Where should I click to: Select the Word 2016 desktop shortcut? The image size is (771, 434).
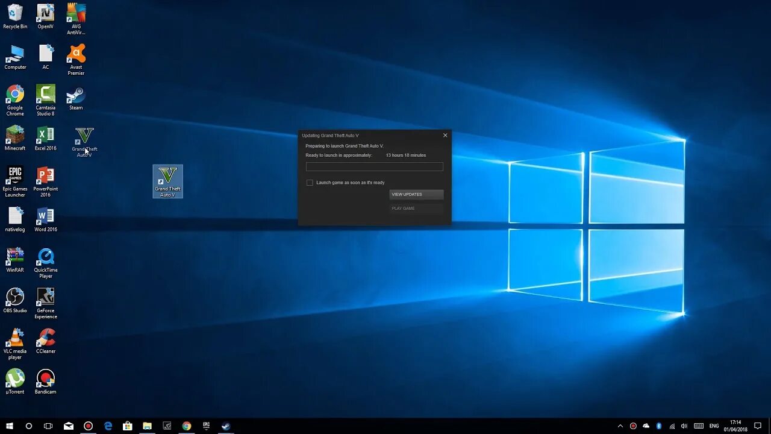click(x=46, y=219)
